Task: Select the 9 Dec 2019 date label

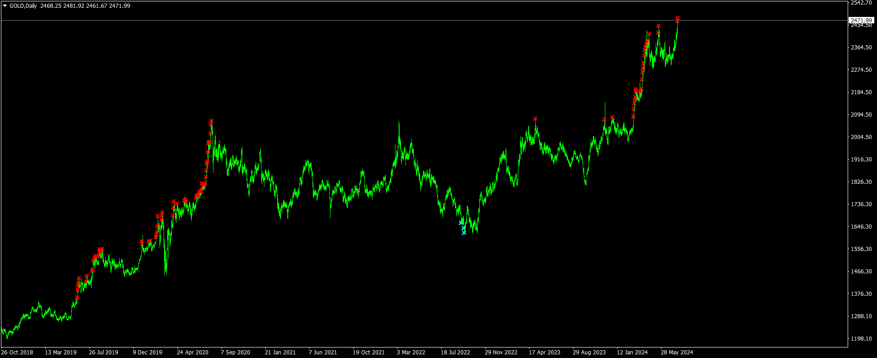Action: pos(148,353)
